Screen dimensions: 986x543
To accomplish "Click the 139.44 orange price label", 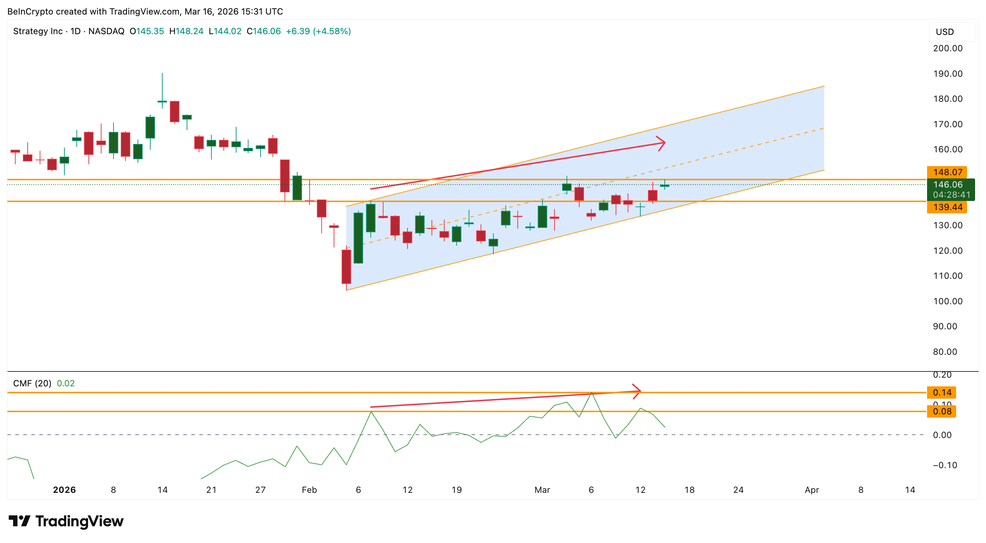I will click(x=947, y=207).
